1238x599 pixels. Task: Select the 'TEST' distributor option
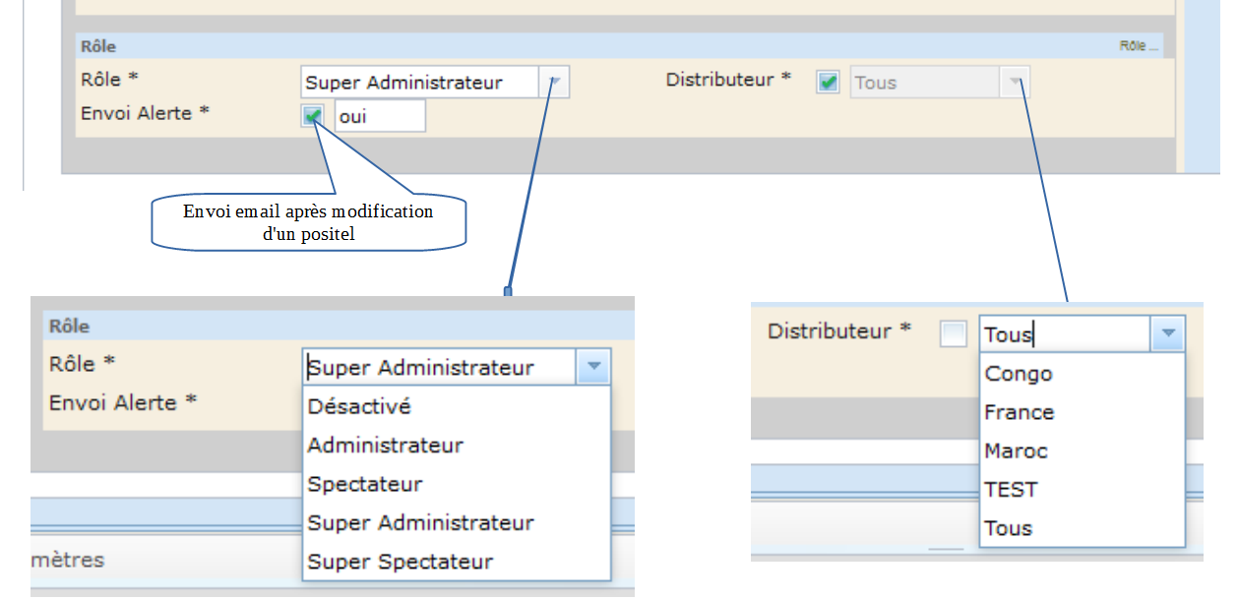tap(1012, 490)
